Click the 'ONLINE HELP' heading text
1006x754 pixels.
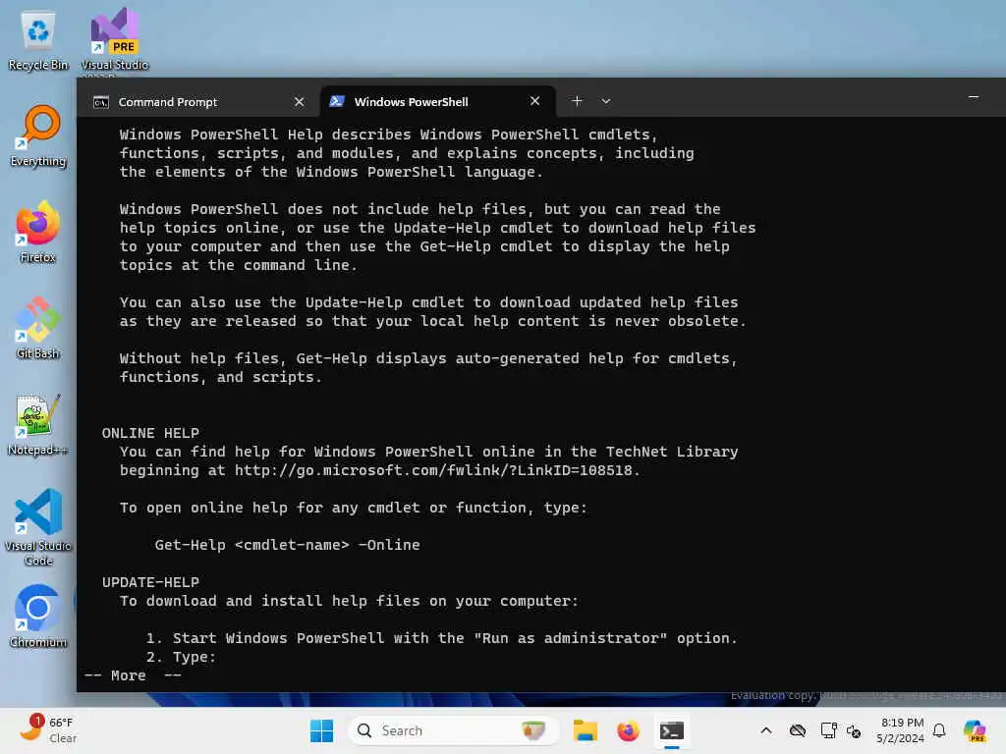coord(150,433)
